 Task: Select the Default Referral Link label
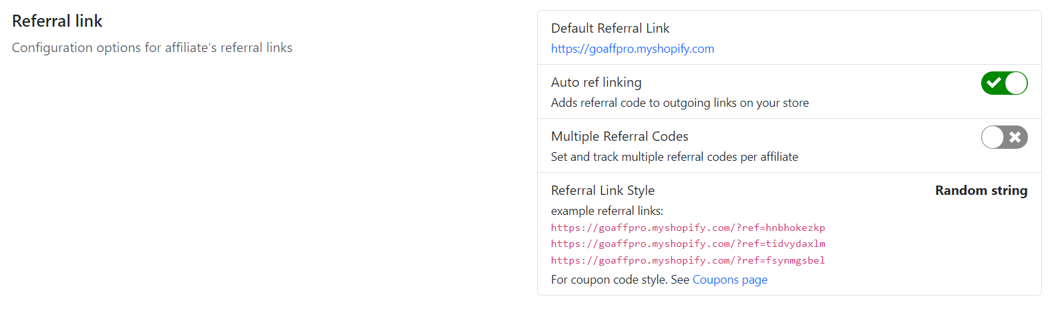[610, 29]
